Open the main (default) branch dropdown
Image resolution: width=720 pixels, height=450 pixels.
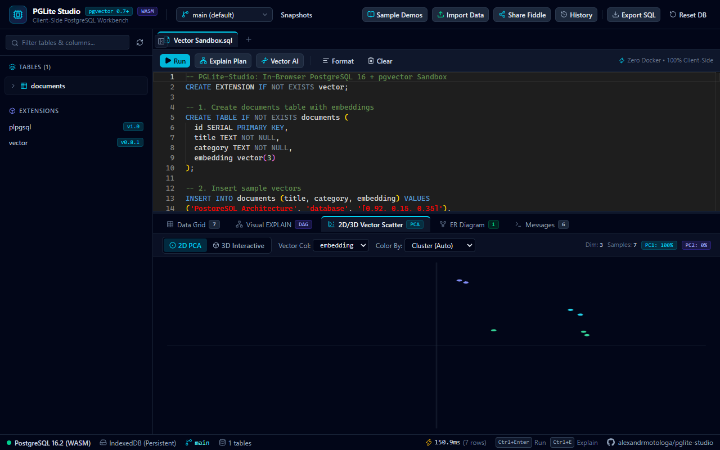click(x=224, y=15)
